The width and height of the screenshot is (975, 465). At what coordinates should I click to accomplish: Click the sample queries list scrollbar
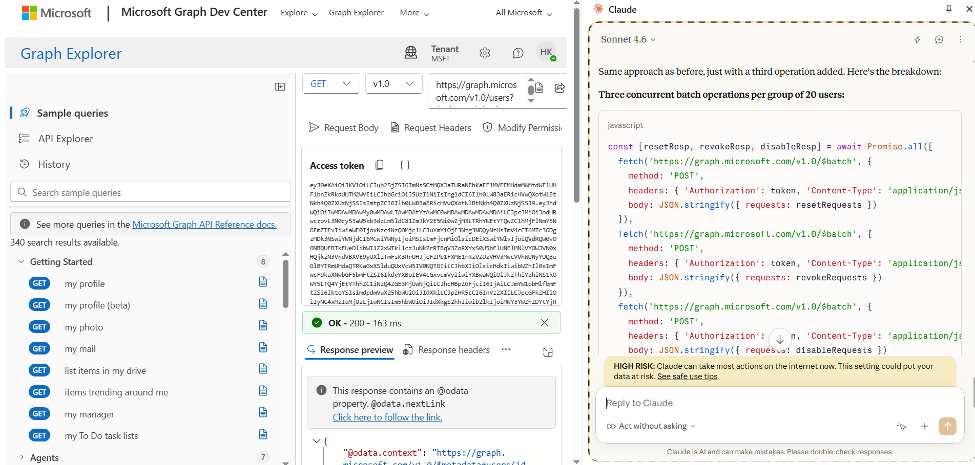(x=285, y=284)
